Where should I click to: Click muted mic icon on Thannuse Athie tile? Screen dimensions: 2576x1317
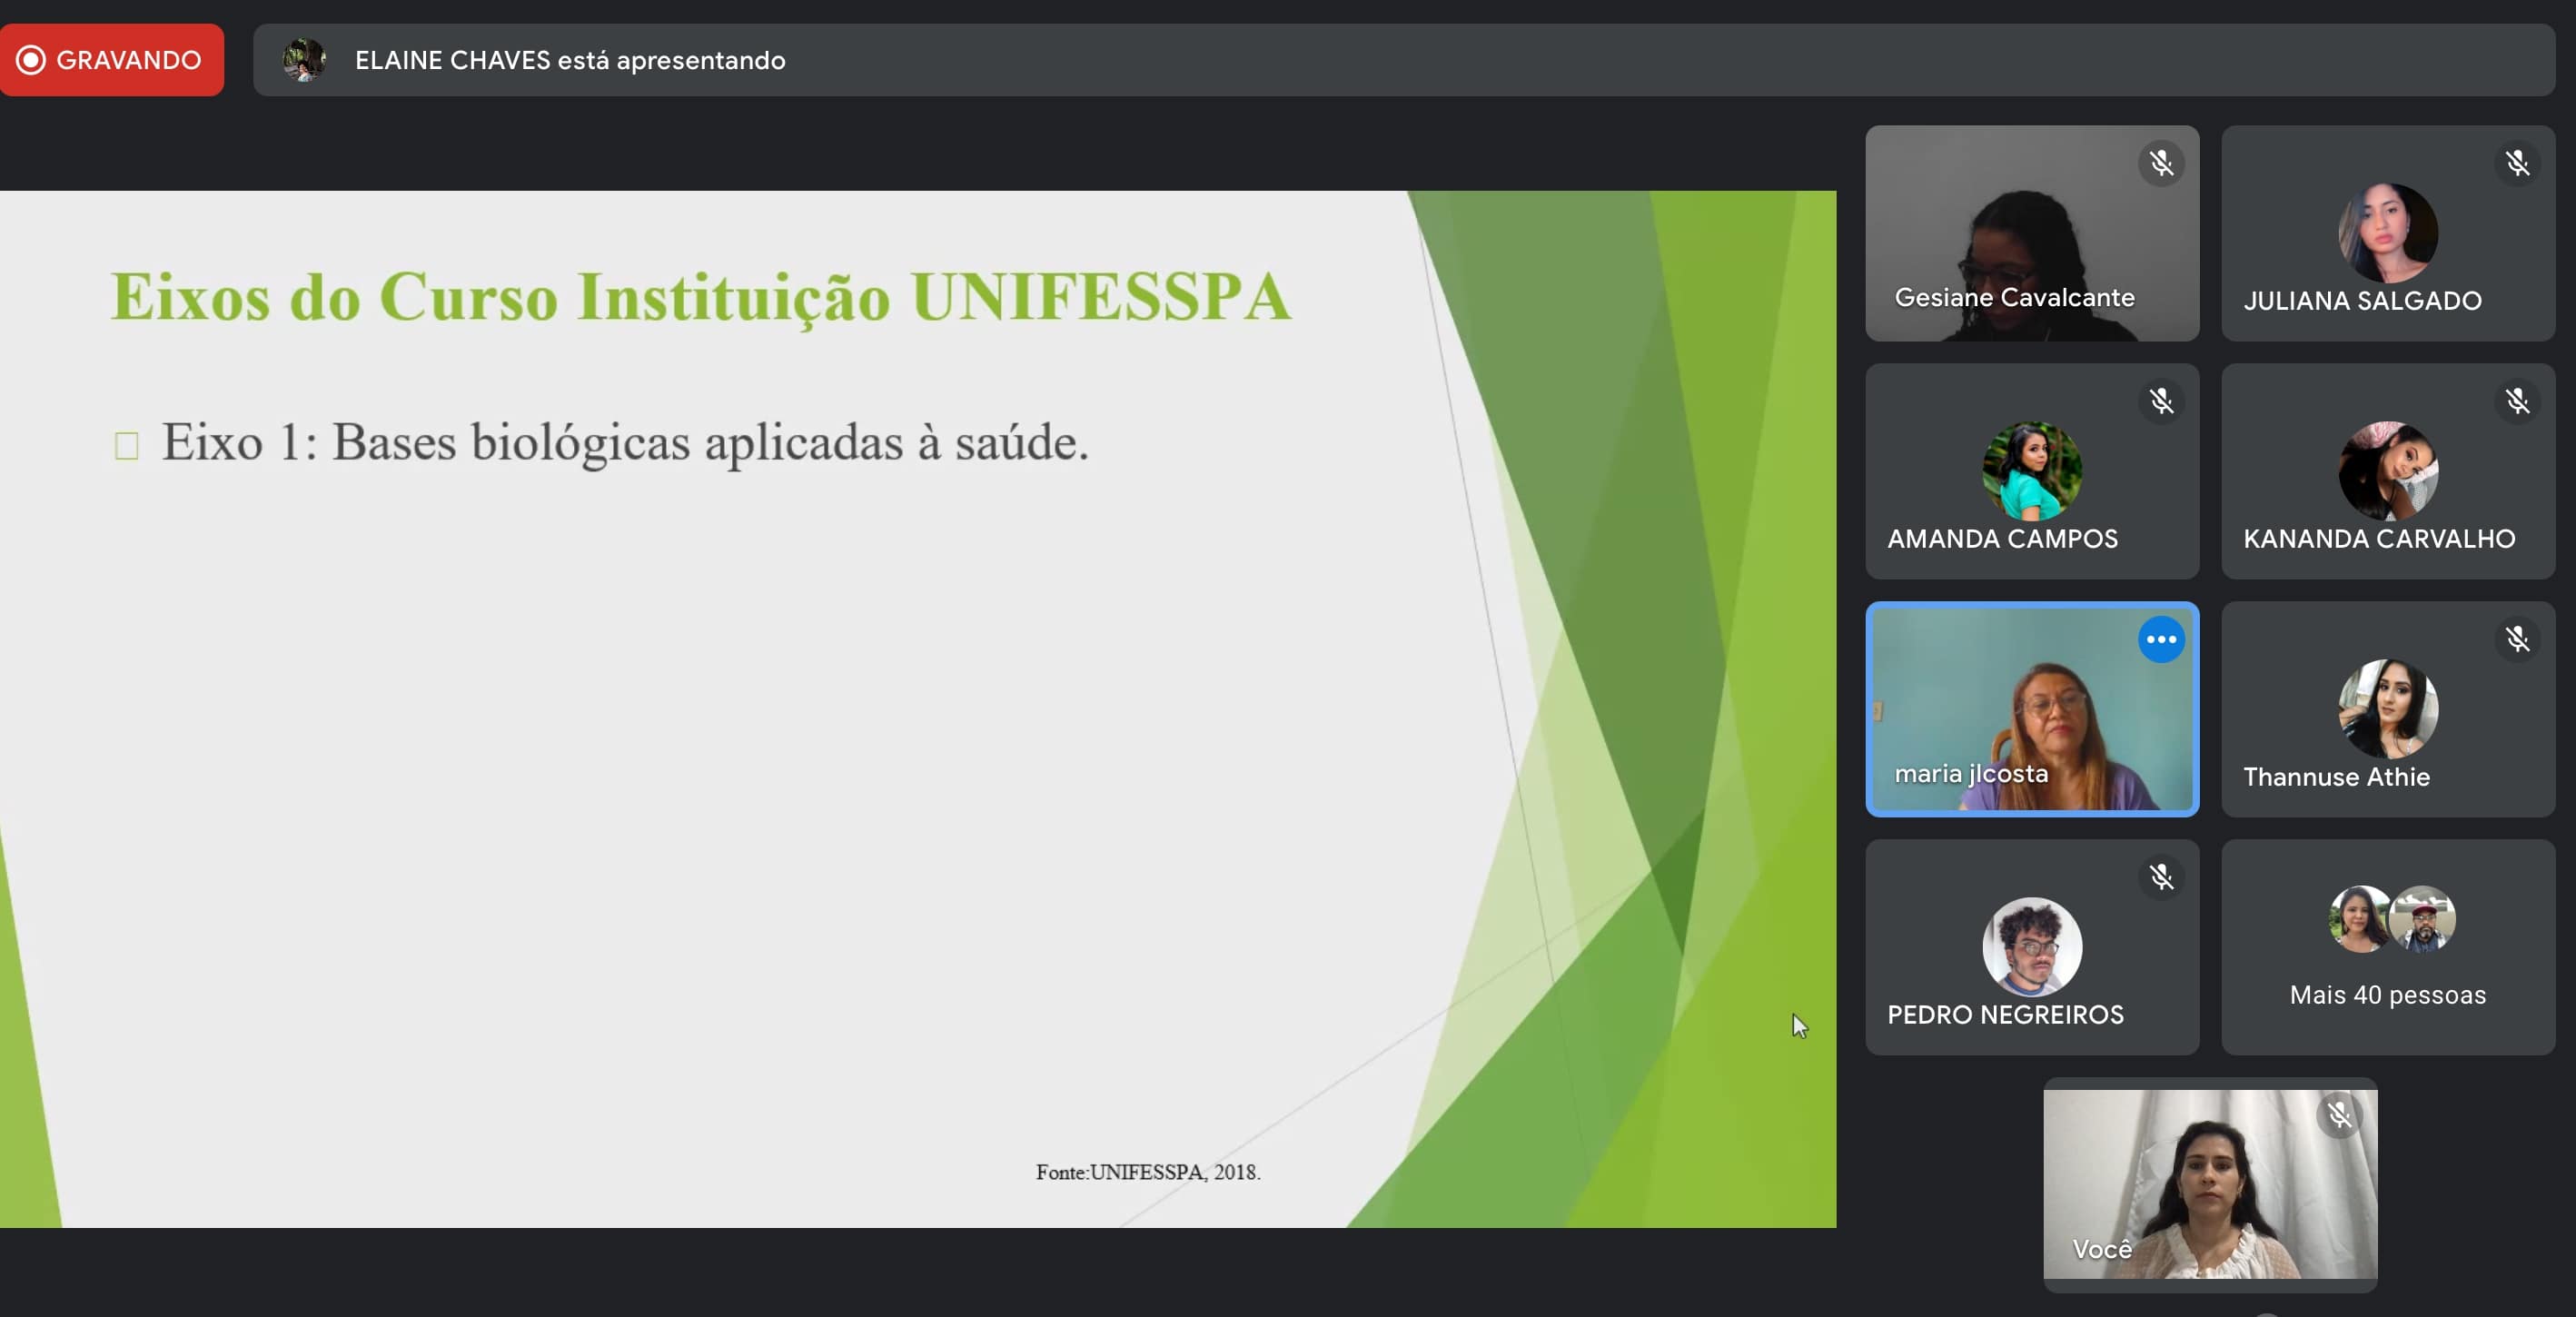[x=2517, y=639]
